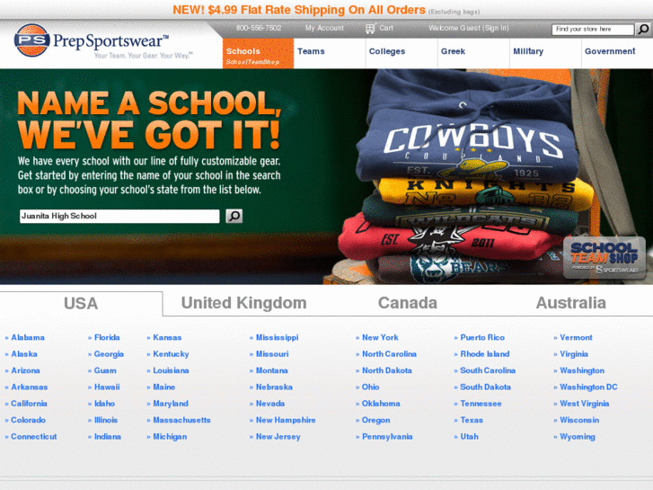Select the California state link

click(29, 404)
